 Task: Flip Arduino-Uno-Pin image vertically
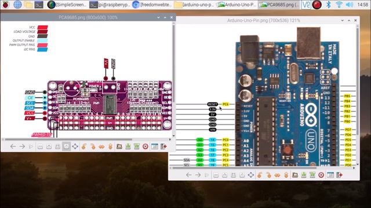[x=286, y=175]
